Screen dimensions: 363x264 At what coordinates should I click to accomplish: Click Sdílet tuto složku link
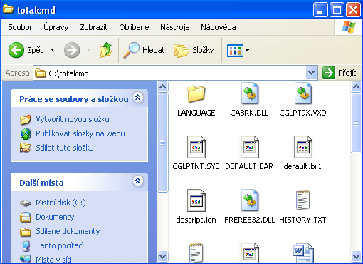[65, 148]
